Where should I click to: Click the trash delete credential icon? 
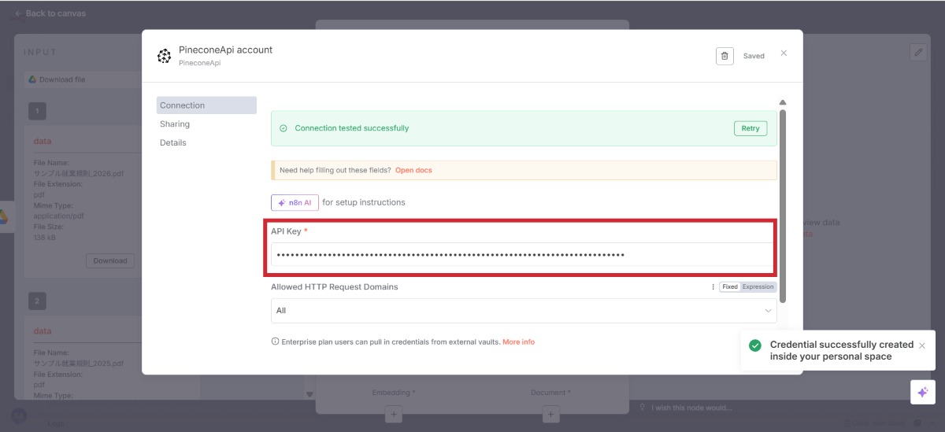[x=724, y=56]
